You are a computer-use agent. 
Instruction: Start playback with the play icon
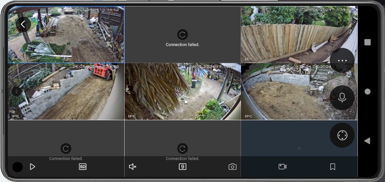(32, 167)
